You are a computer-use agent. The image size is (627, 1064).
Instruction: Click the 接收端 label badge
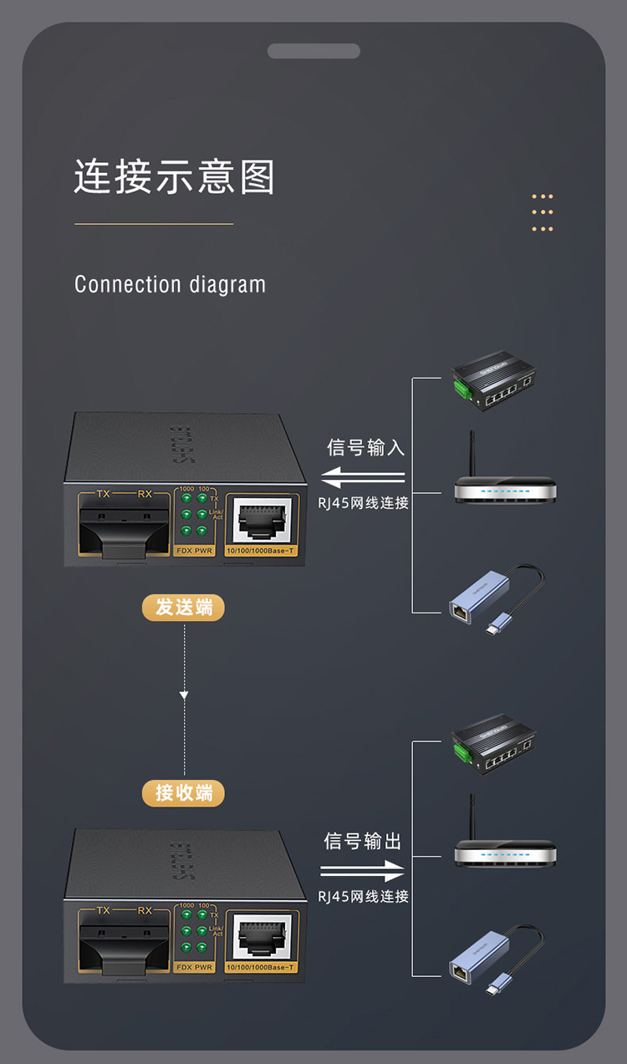click(x=184, y=792)
